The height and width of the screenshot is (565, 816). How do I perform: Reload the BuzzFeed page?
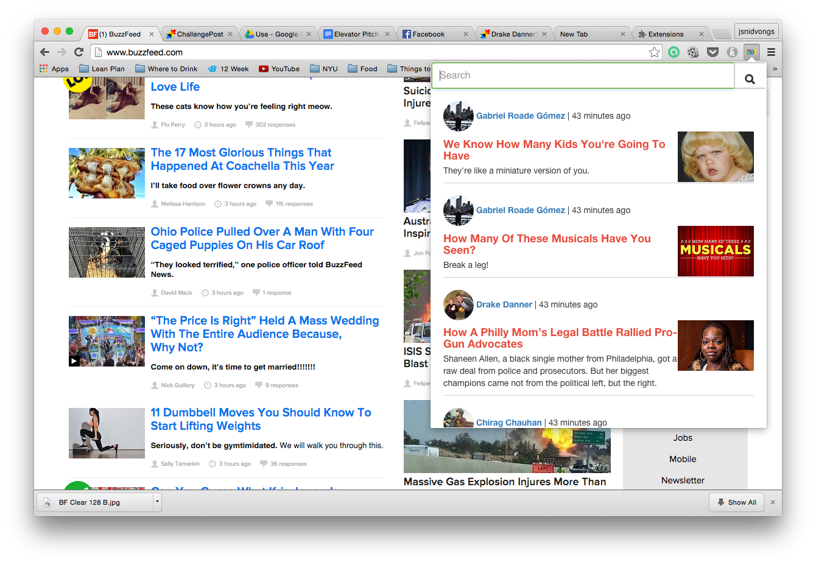[79, 52]
